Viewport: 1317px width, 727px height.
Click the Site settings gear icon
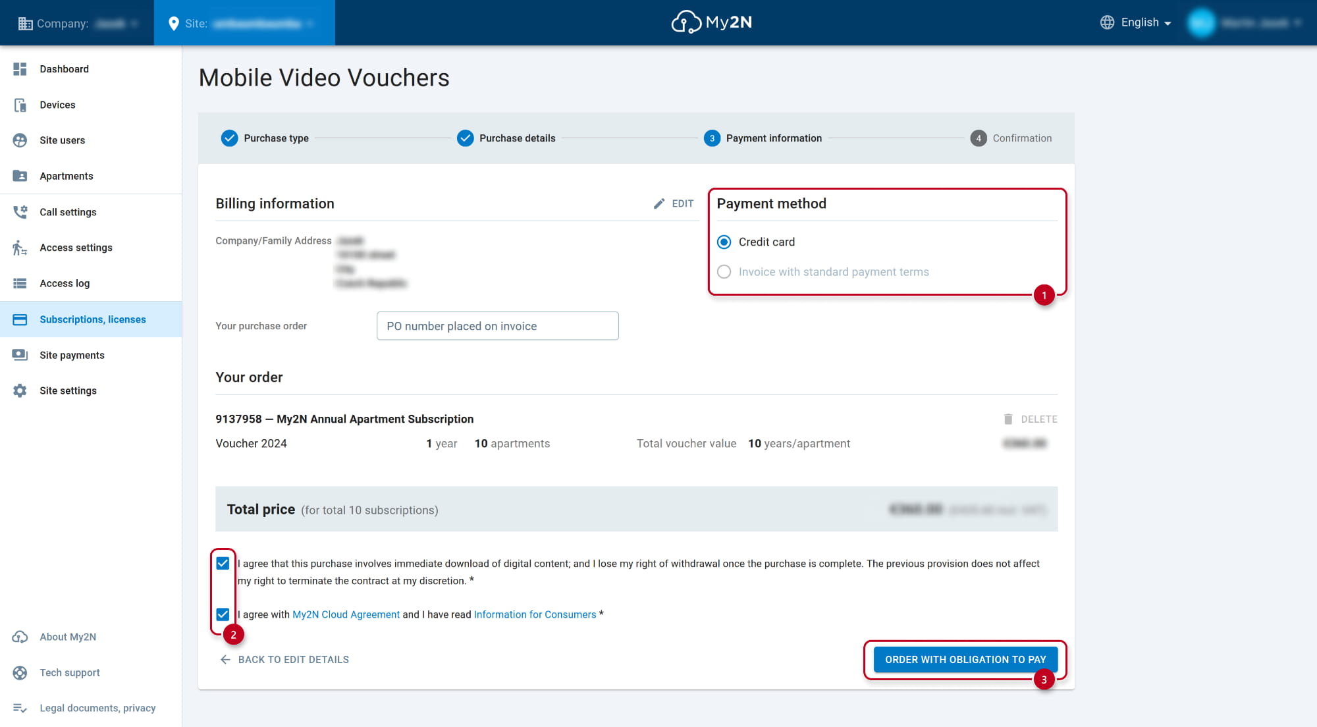[20, 390]
